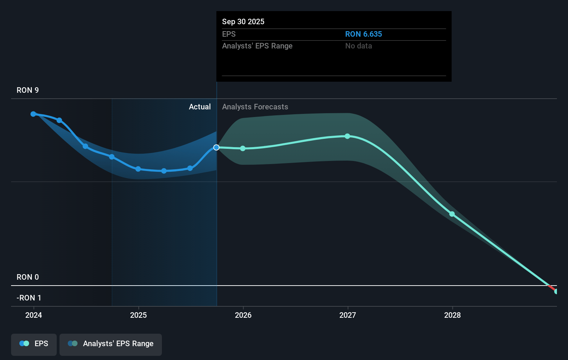Click the second EPS point in early 2024
This screenshot has height=360, width=568.
(x=59, y=120)
